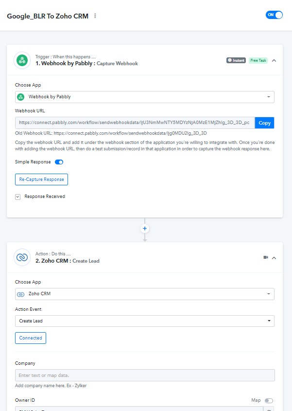Click the Company text input field
Screen dimensions: 292x411
145,375
